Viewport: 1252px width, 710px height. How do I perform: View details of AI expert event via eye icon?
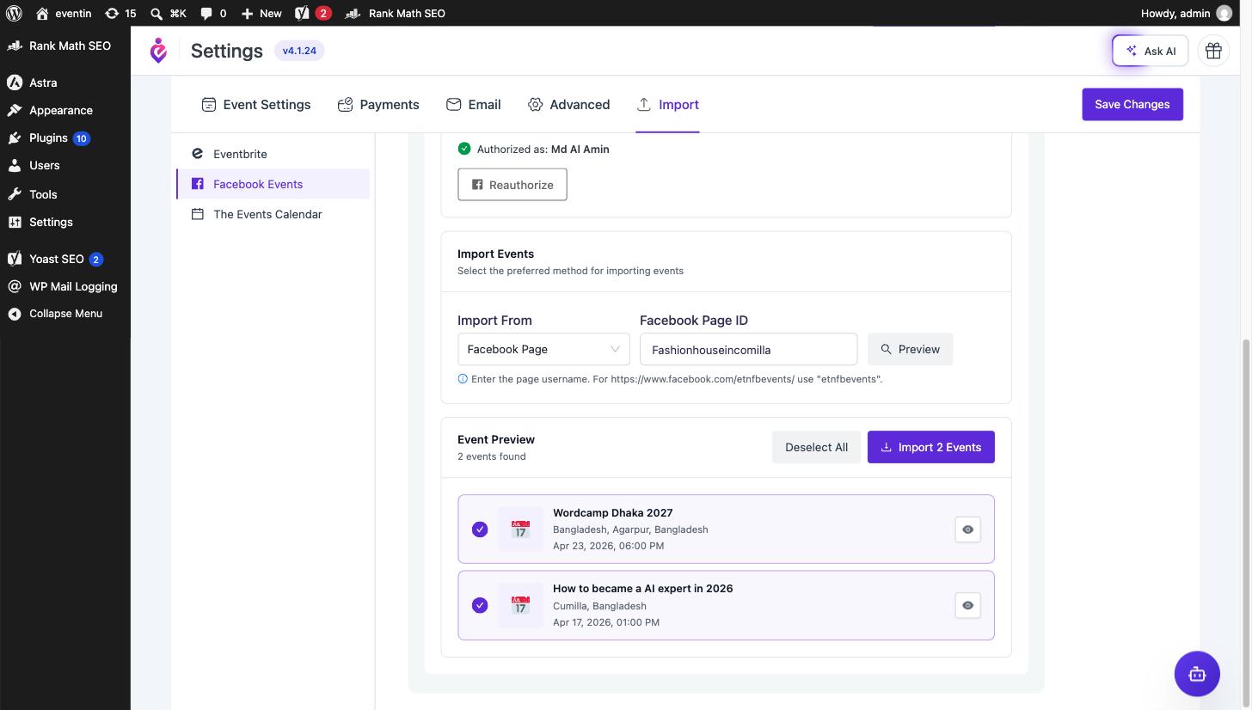coord(967,605)
